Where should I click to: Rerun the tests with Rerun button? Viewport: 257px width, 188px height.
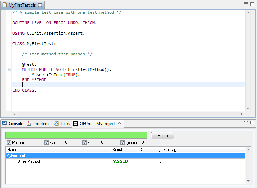point(163,136)
